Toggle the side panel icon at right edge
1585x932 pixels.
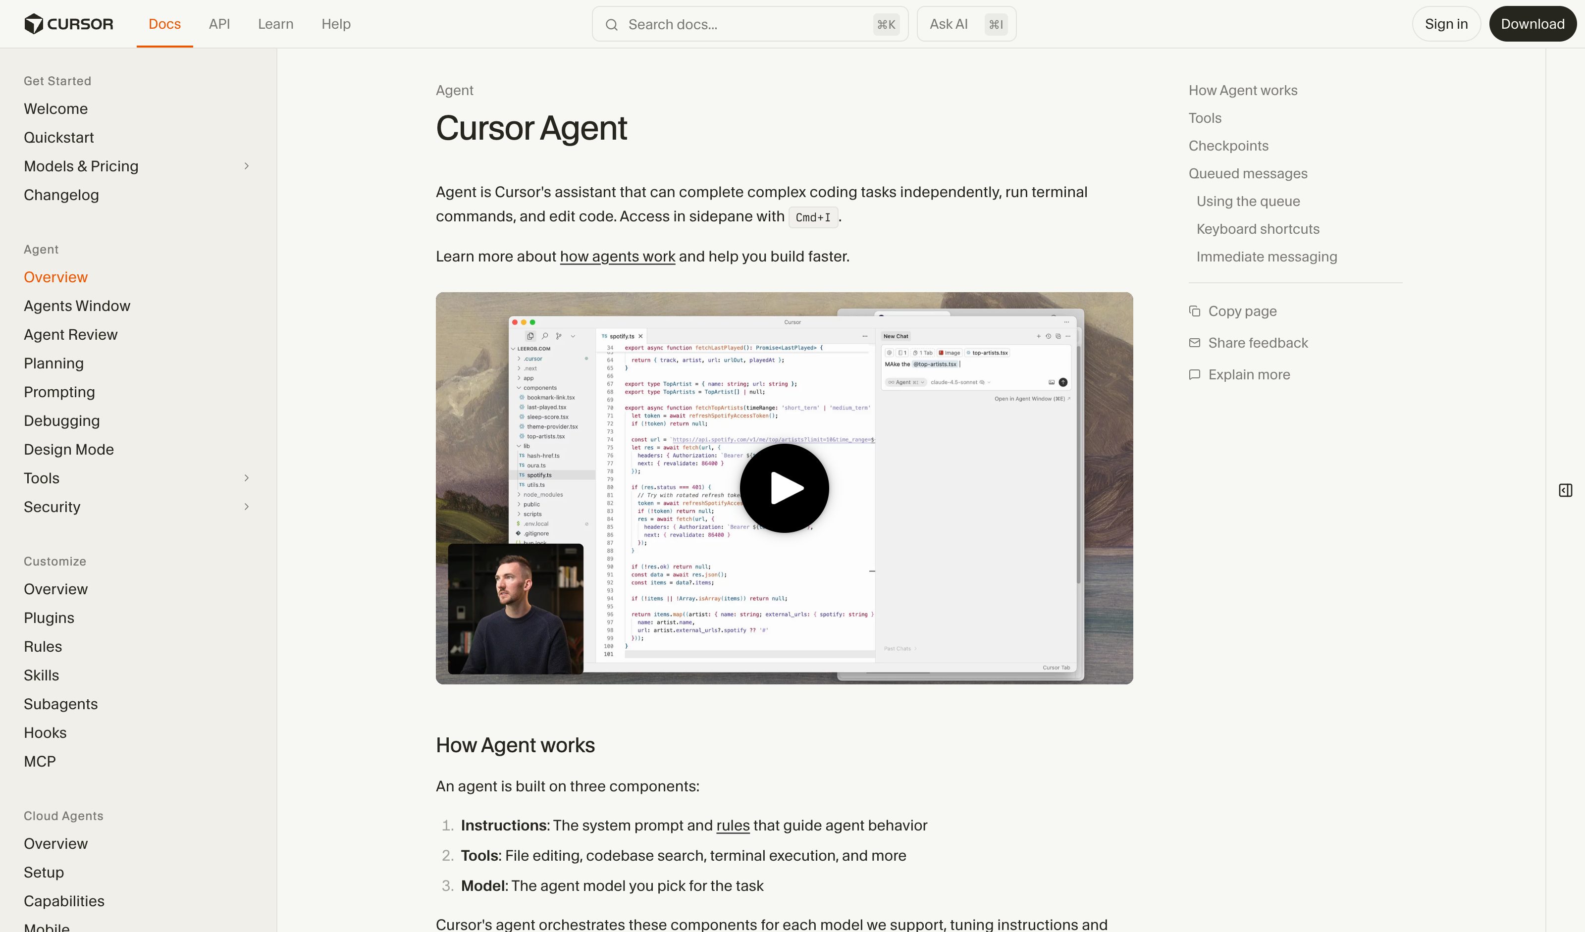point(1566,491)
